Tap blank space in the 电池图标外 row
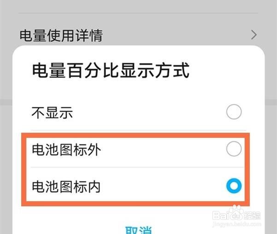 point(163,150)
